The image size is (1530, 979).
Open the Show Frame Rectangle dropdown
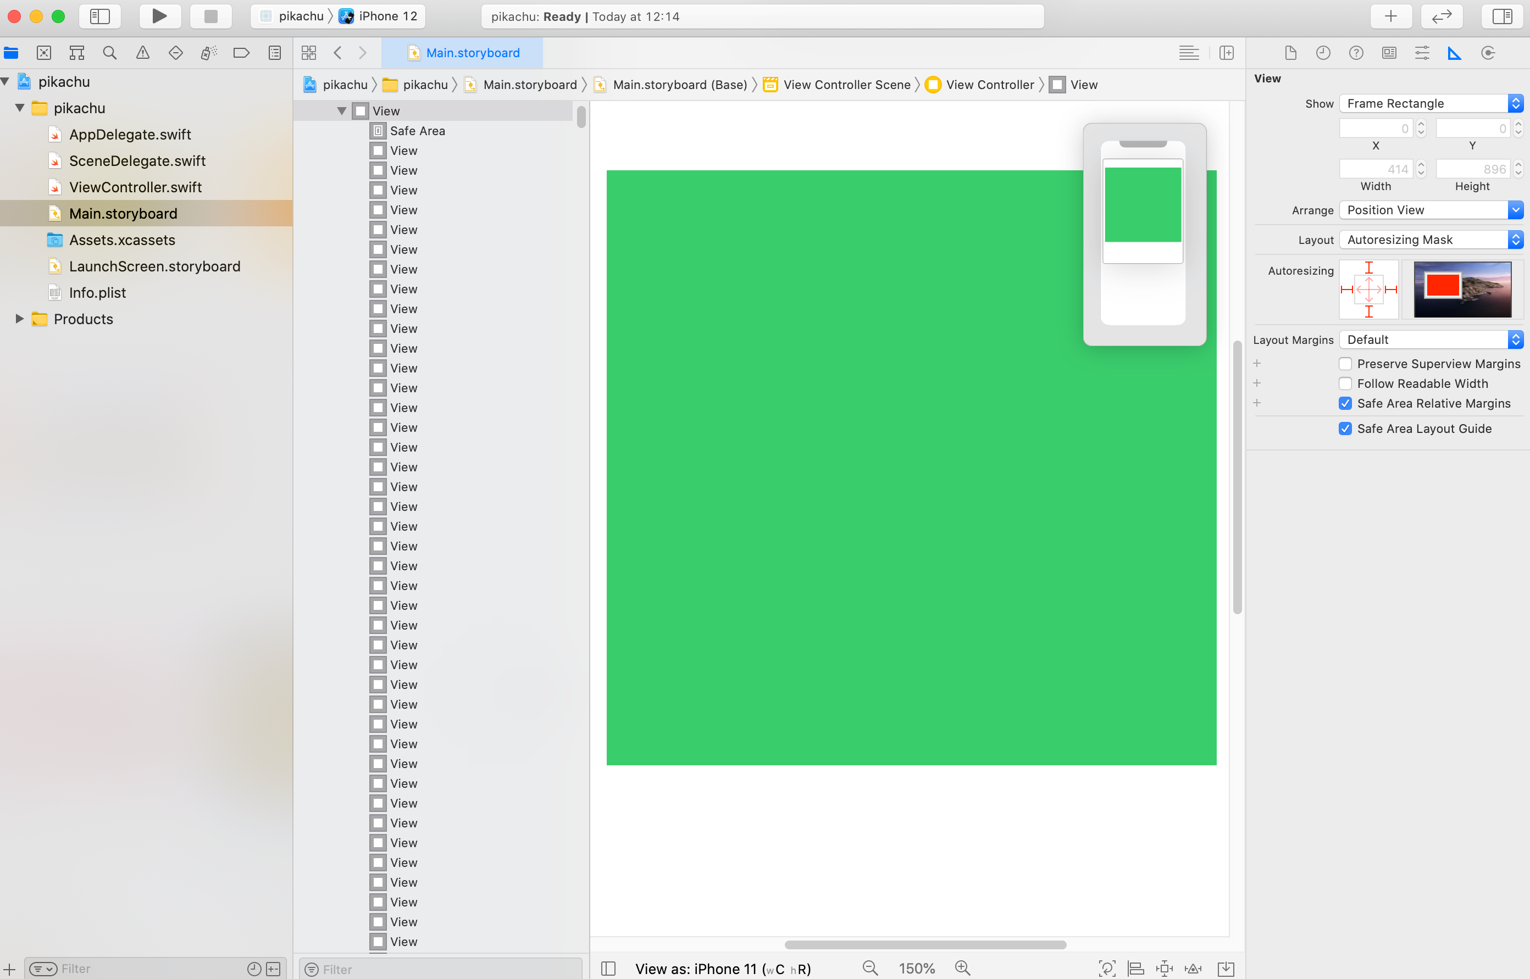(x=1430, y=103)
